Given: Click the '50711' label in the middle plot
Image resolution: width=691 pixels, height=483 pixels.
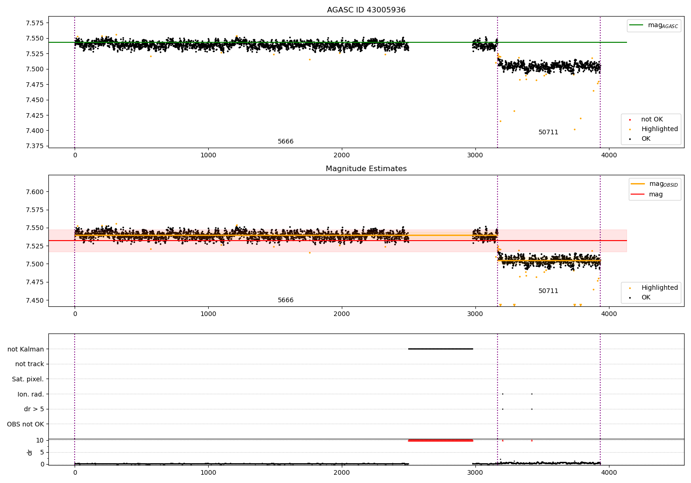Looking at the screenshot, I should click(548, 291).
